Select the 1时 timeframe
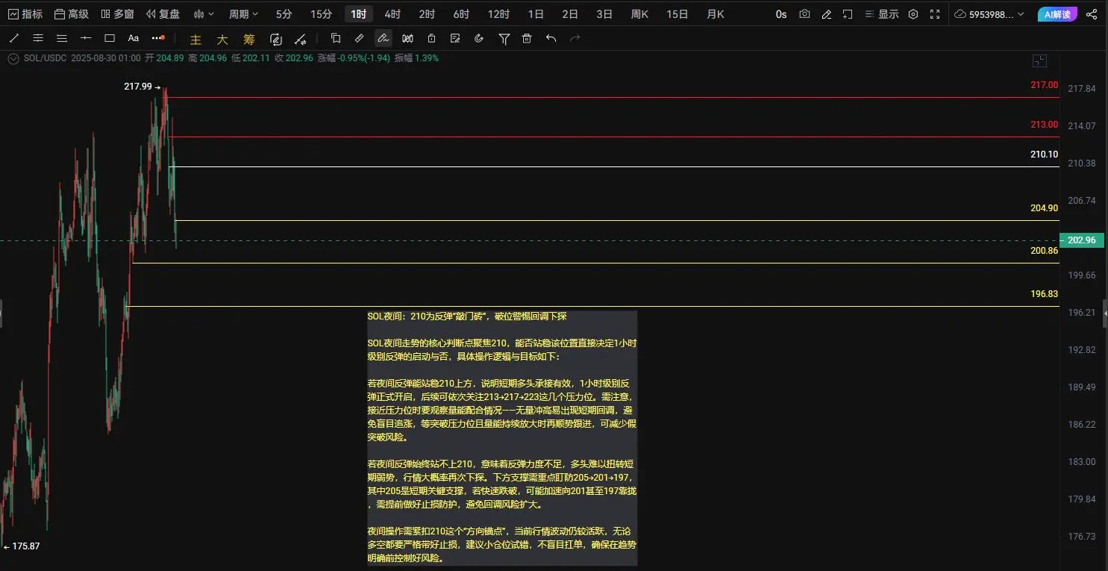The image size is (1108, 571). (359, 14)
